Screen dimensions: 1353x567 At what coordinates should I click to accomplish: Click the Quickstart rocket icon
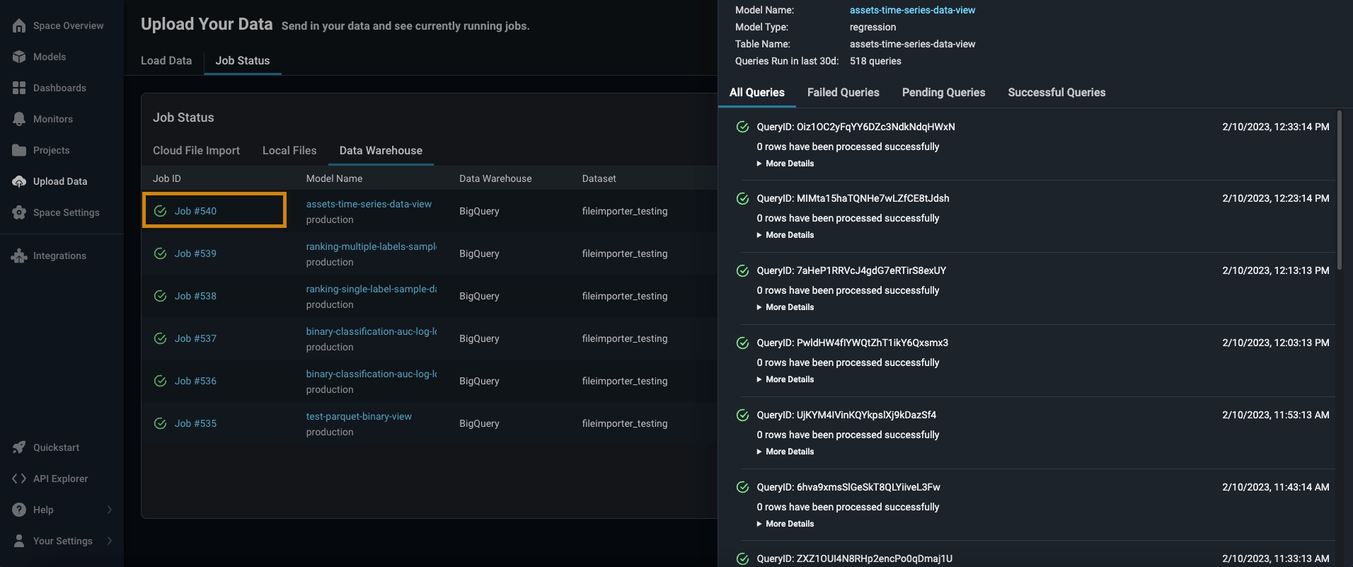[x=19, y=447]
